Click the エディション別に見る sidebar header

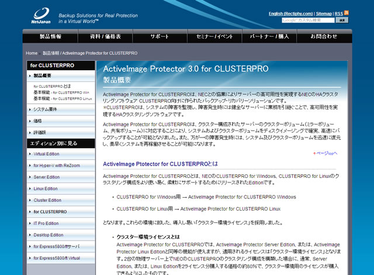point(61,143)
